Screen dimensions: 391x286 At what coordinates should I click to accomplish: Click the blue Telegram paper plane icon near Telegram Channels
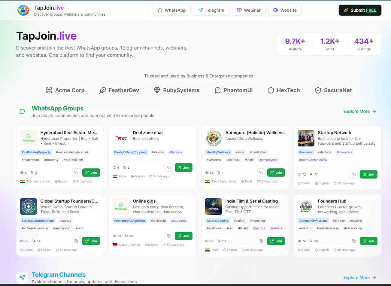(x=22, y=277)
